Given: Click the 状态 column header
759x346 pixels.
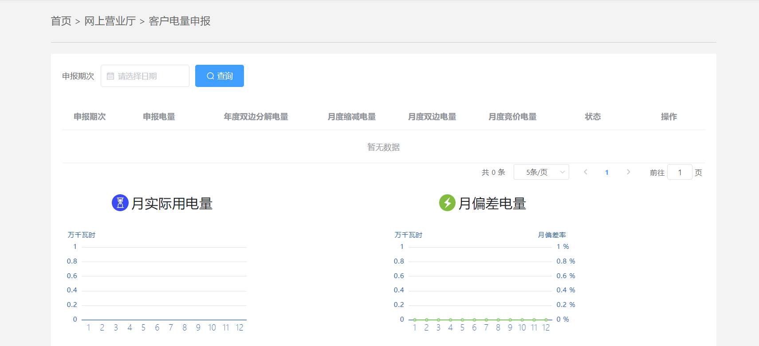Looking at the screenshot, I should 593,117.
